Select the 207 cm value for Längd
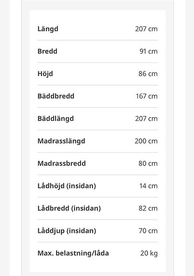This screenshot has width=194, height=276. (146, 29)
